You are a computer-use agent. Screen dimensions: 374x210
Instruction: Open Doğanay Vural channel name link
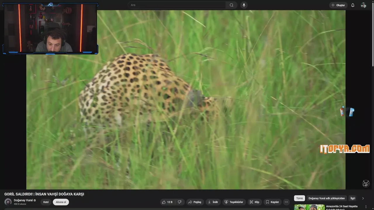(23, 200)
